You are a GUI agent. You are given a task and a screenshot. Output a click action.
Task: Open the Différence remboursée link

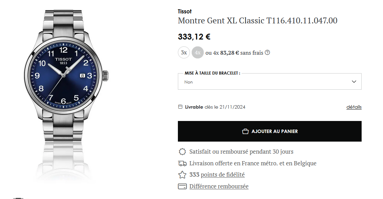click(219, 186)
